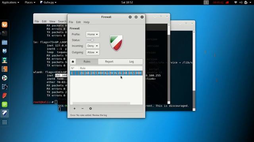Open the Applications menu in top bar
The width and height of the screenshot is (254, 142).
[11, 2]
